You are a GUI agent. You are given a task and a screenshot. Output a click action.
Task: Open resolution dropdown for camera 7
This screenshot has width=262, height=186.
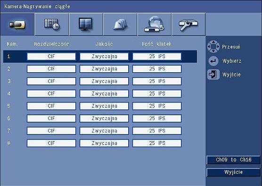tap(51, 131)
